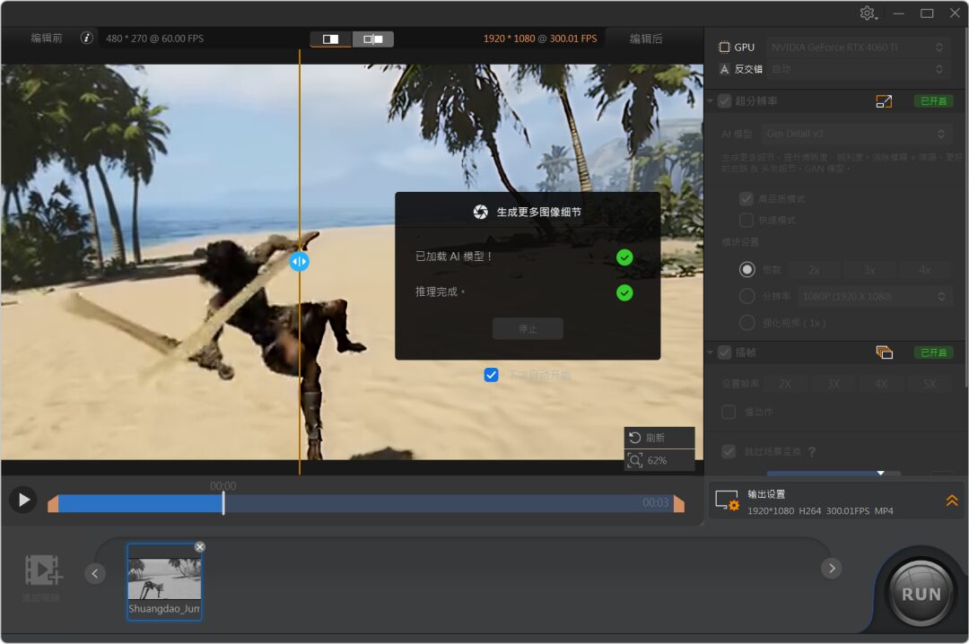
Task: Click the 停止 stop button in dialog
Action: 528,329
